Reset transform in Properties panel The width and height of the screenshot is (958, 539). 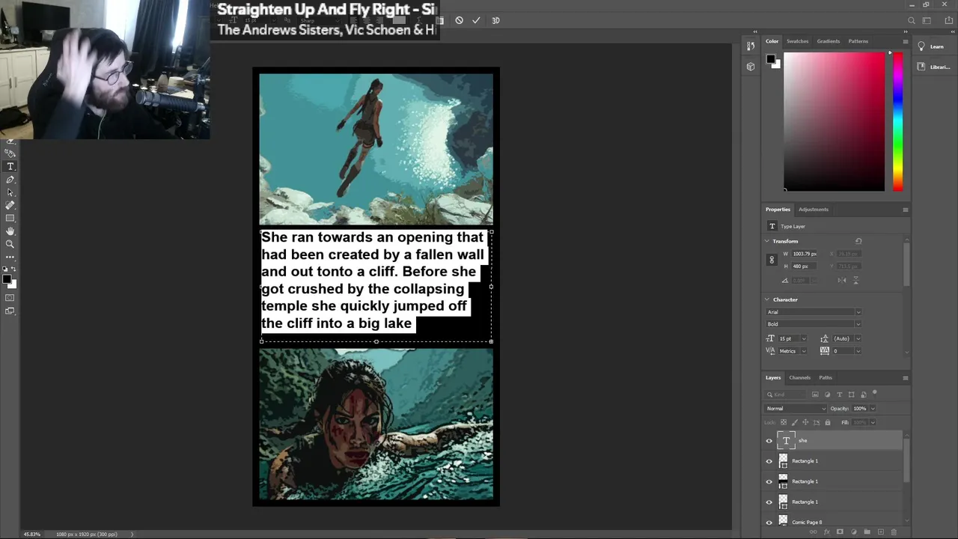click(858, 241)
